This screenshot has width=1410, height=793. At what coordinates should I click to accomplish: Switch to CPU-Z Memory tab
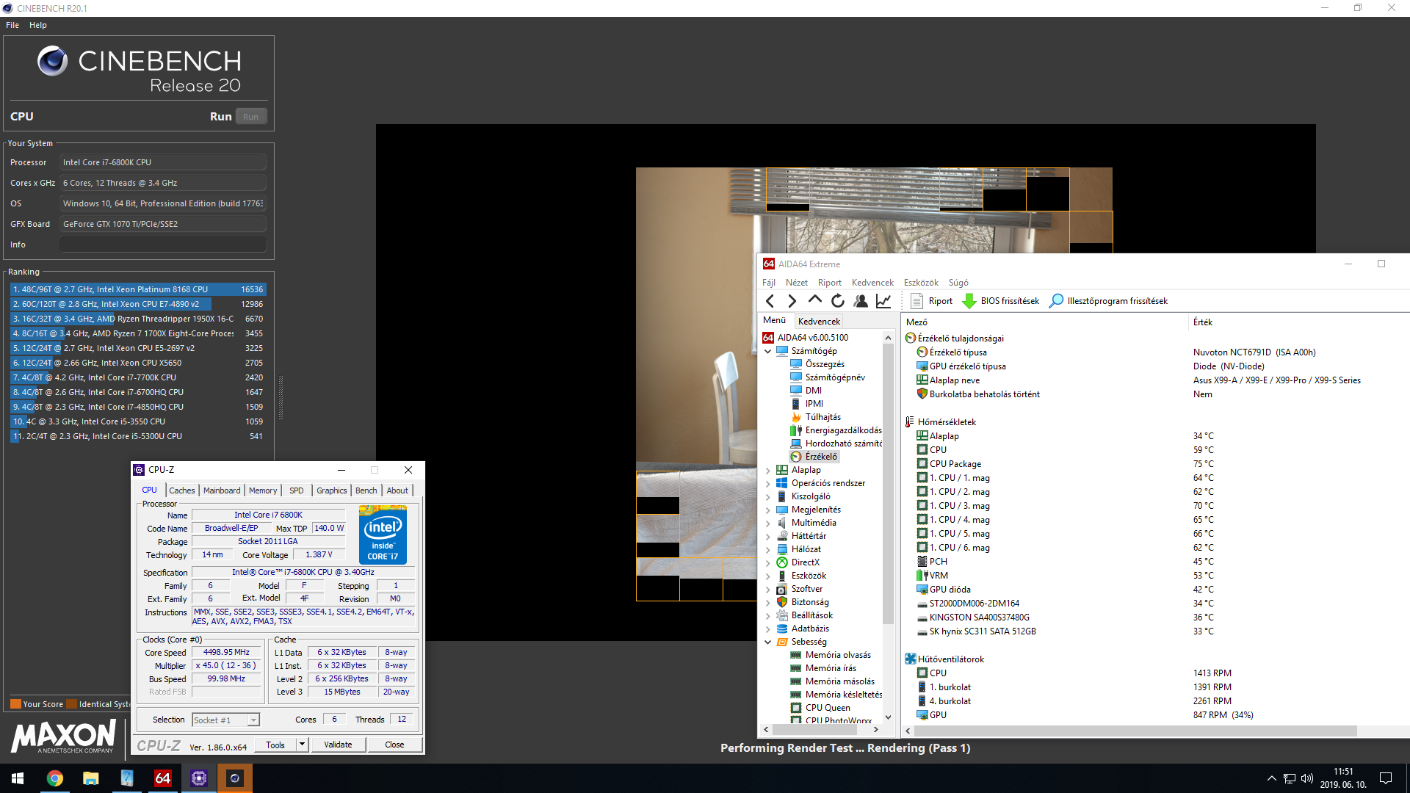tap(263, 490)
